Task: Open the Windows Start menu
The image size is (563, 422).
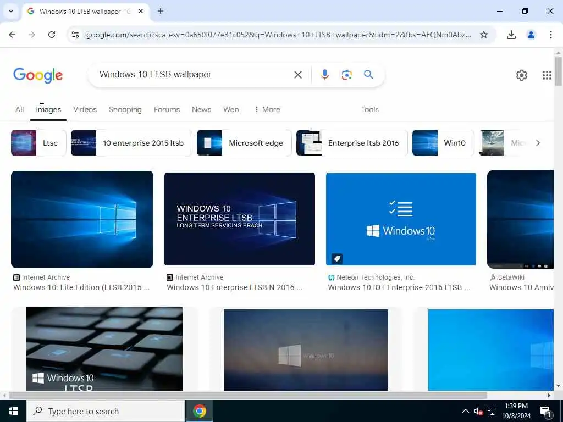Action: pos(13,411)
